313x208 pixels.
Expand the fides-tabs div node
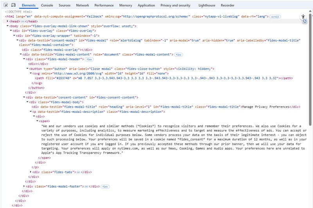tap(31, 172)
